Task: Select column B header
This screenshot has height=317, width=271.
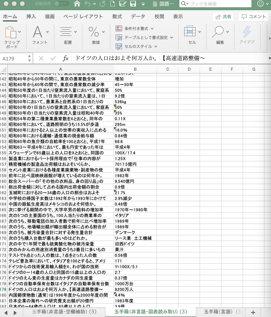Action: point(135,69)
